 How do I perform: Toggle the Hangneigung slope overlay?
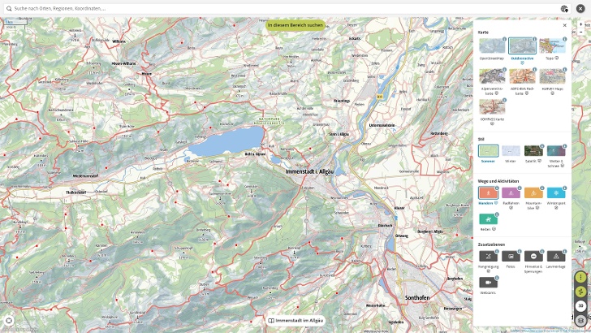tap(488, 256)
